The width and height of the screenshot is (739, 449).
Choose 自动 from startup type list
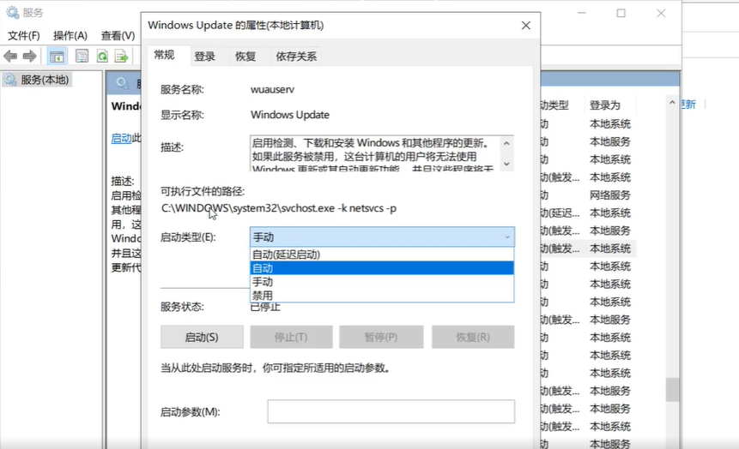(x=382, y=268)
